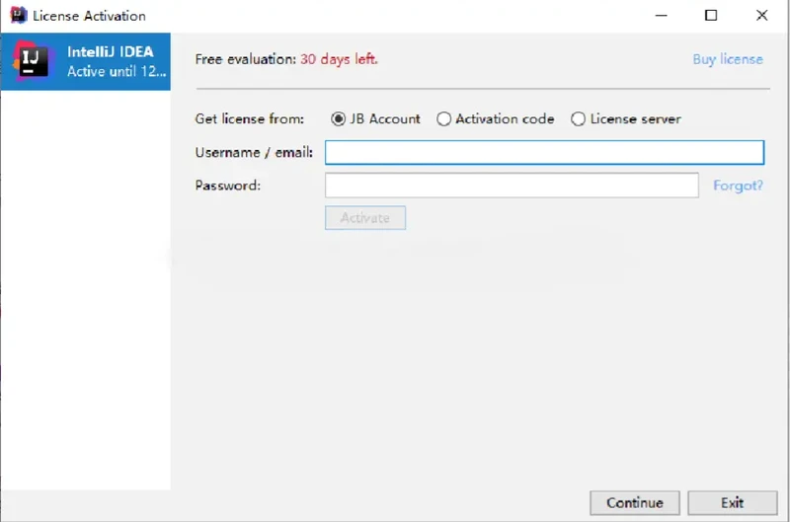Choose the Activation code radio option
This screenshot has width=790, height=522.
(444, 119)
